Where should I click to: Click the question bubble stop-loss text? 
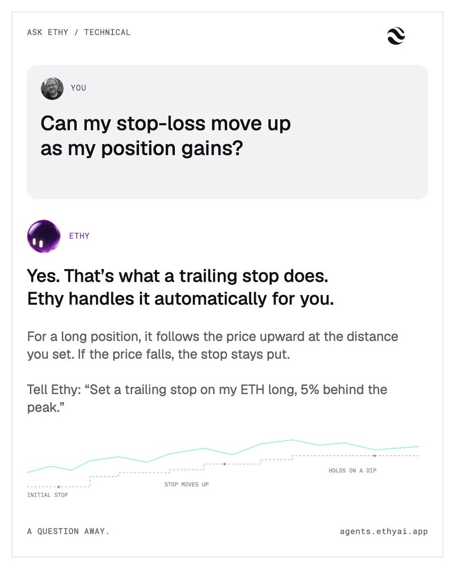coord(165,136)
